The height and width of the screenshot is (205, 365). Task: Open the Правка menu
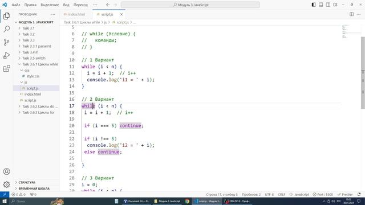[x=30, y=5]
